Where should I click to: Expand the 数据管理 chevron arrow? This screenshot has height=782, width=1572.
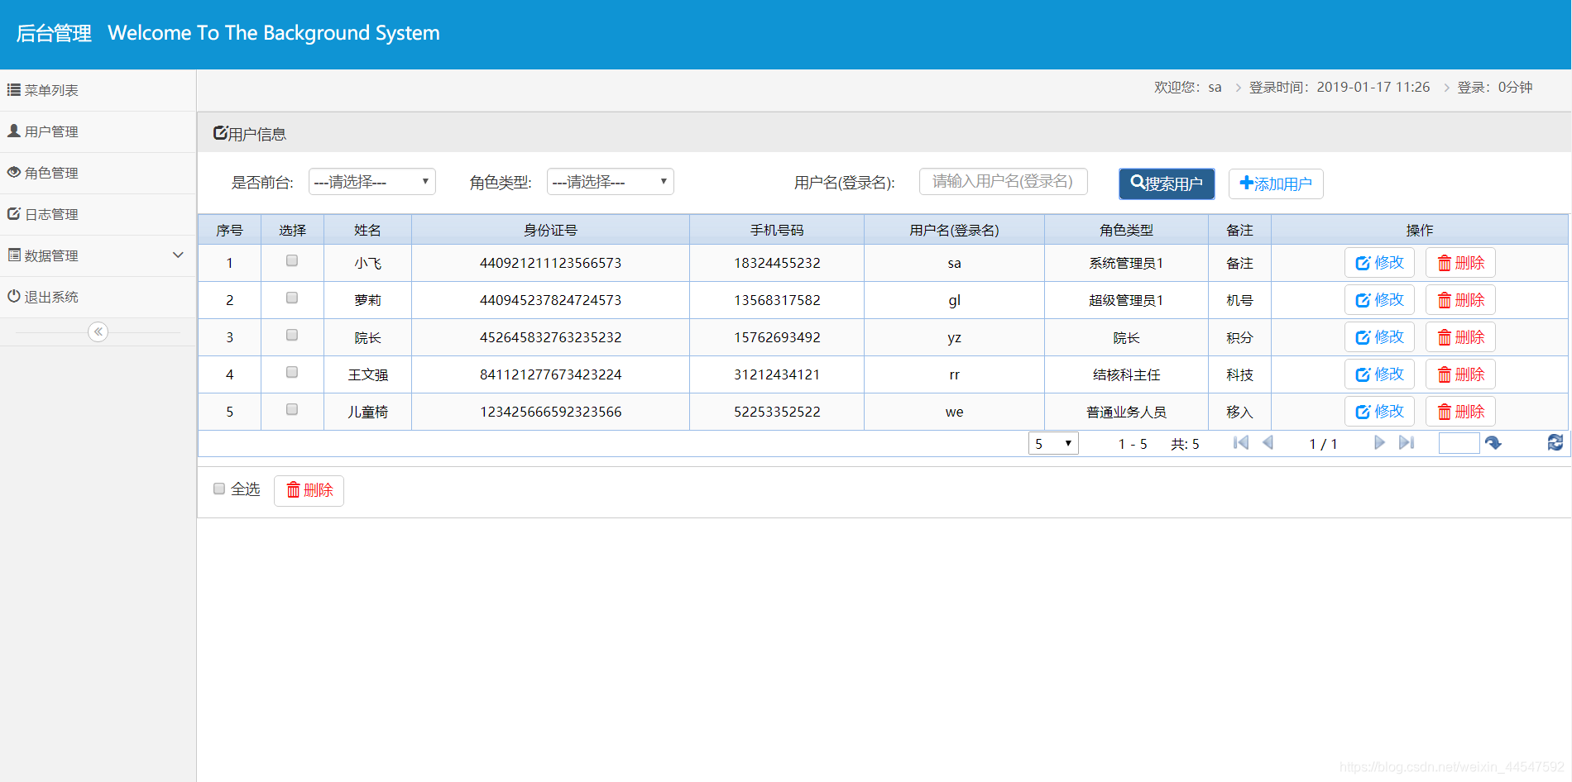[178, 255]
